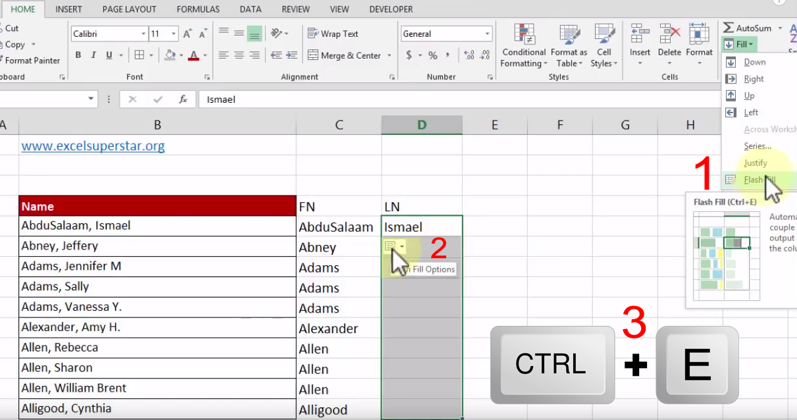Open the Borders tool
The image size is (797, 420).
pyautogui.click(x=139, y=55)
